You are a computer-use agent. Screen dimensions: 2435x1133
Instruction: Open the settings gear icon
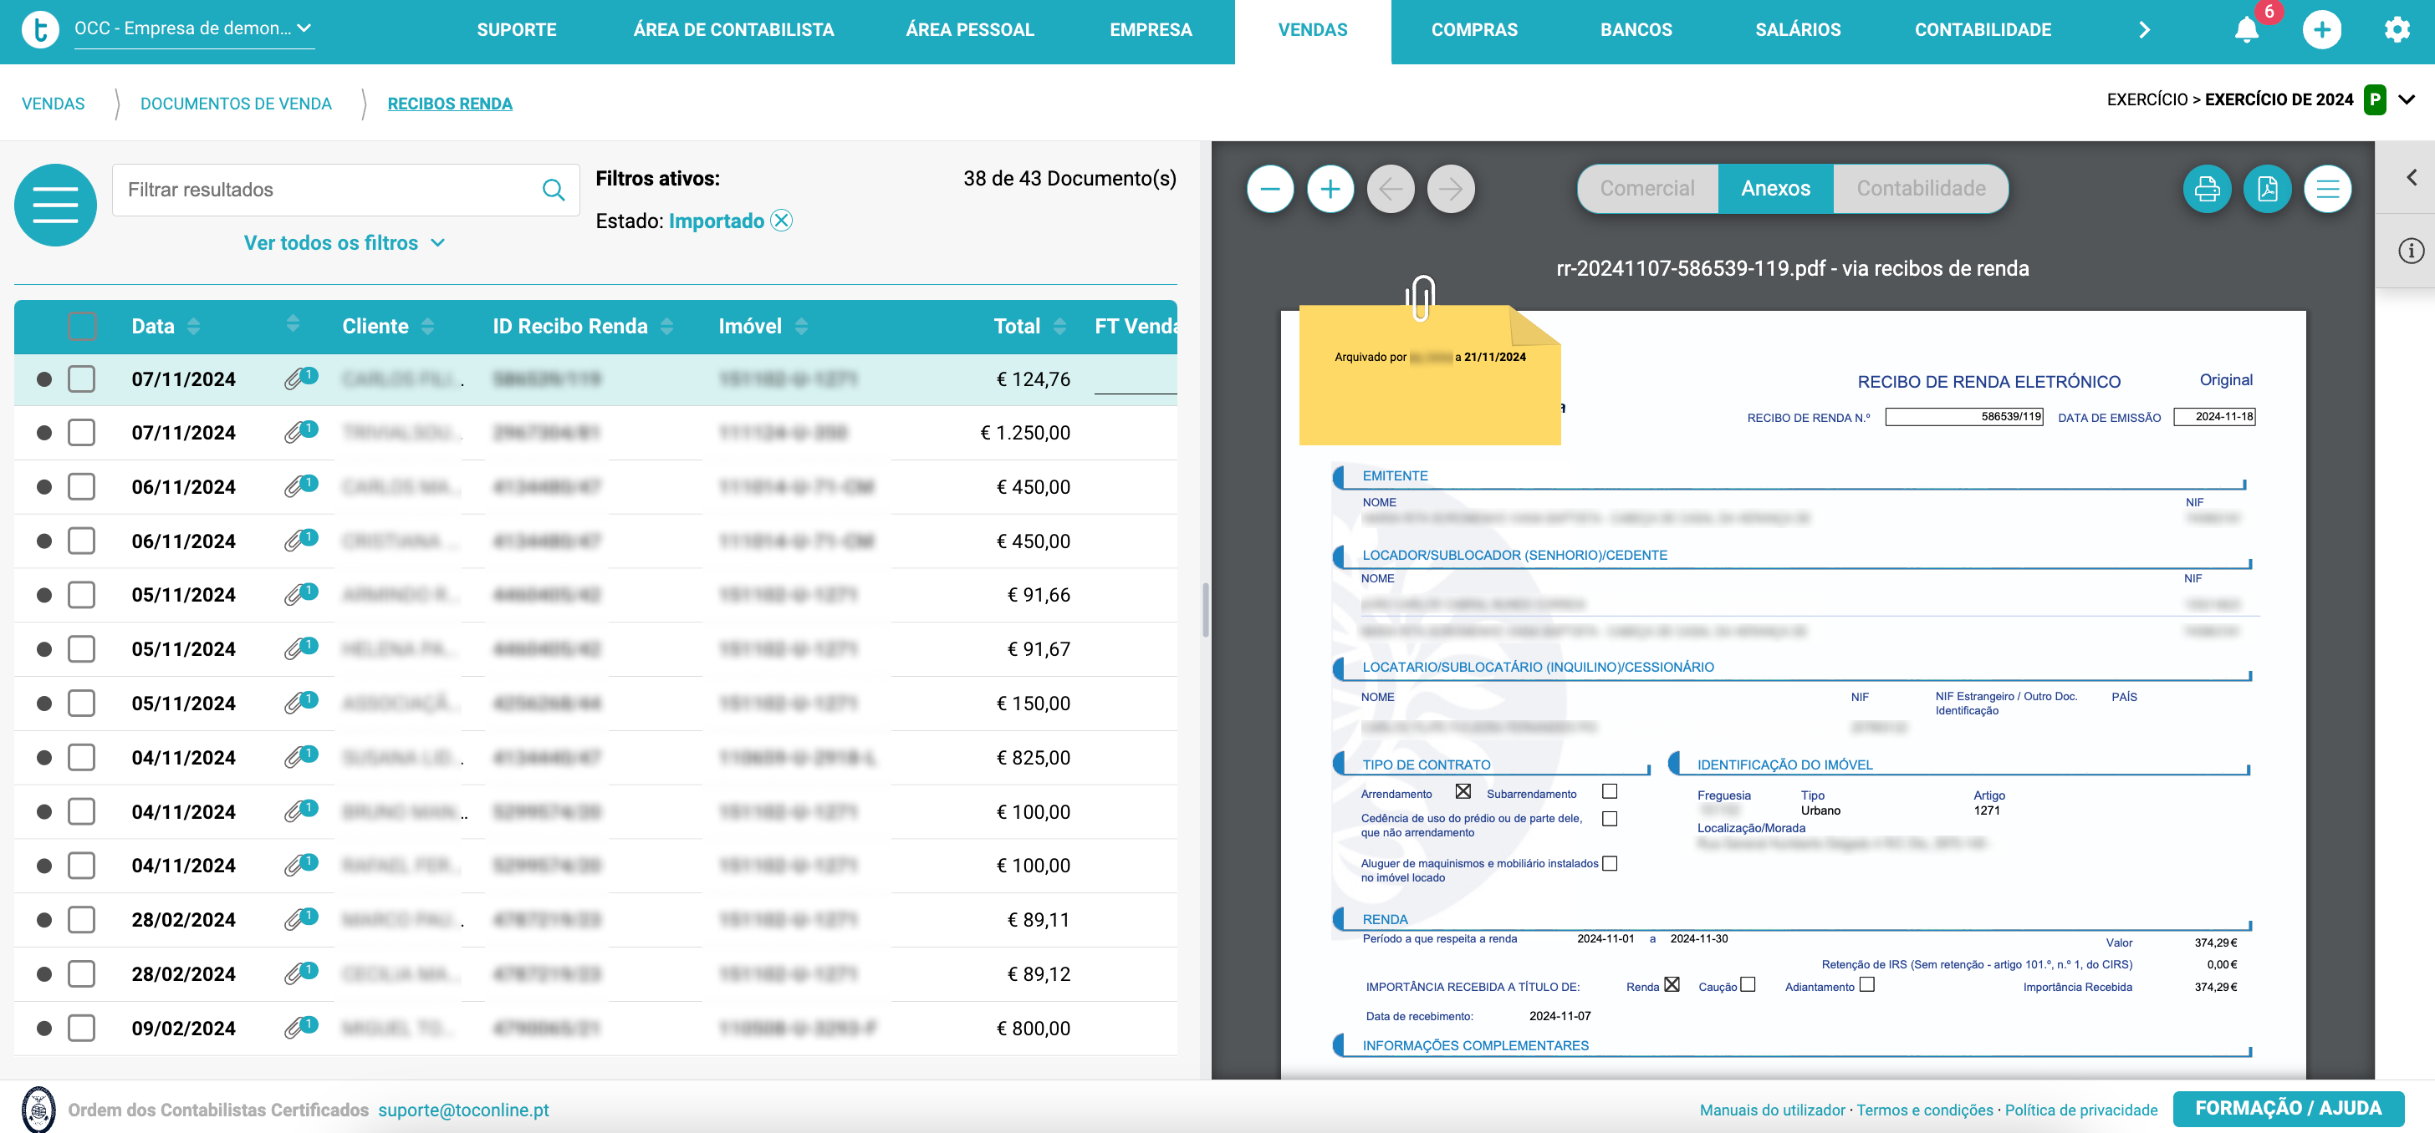2397,29
